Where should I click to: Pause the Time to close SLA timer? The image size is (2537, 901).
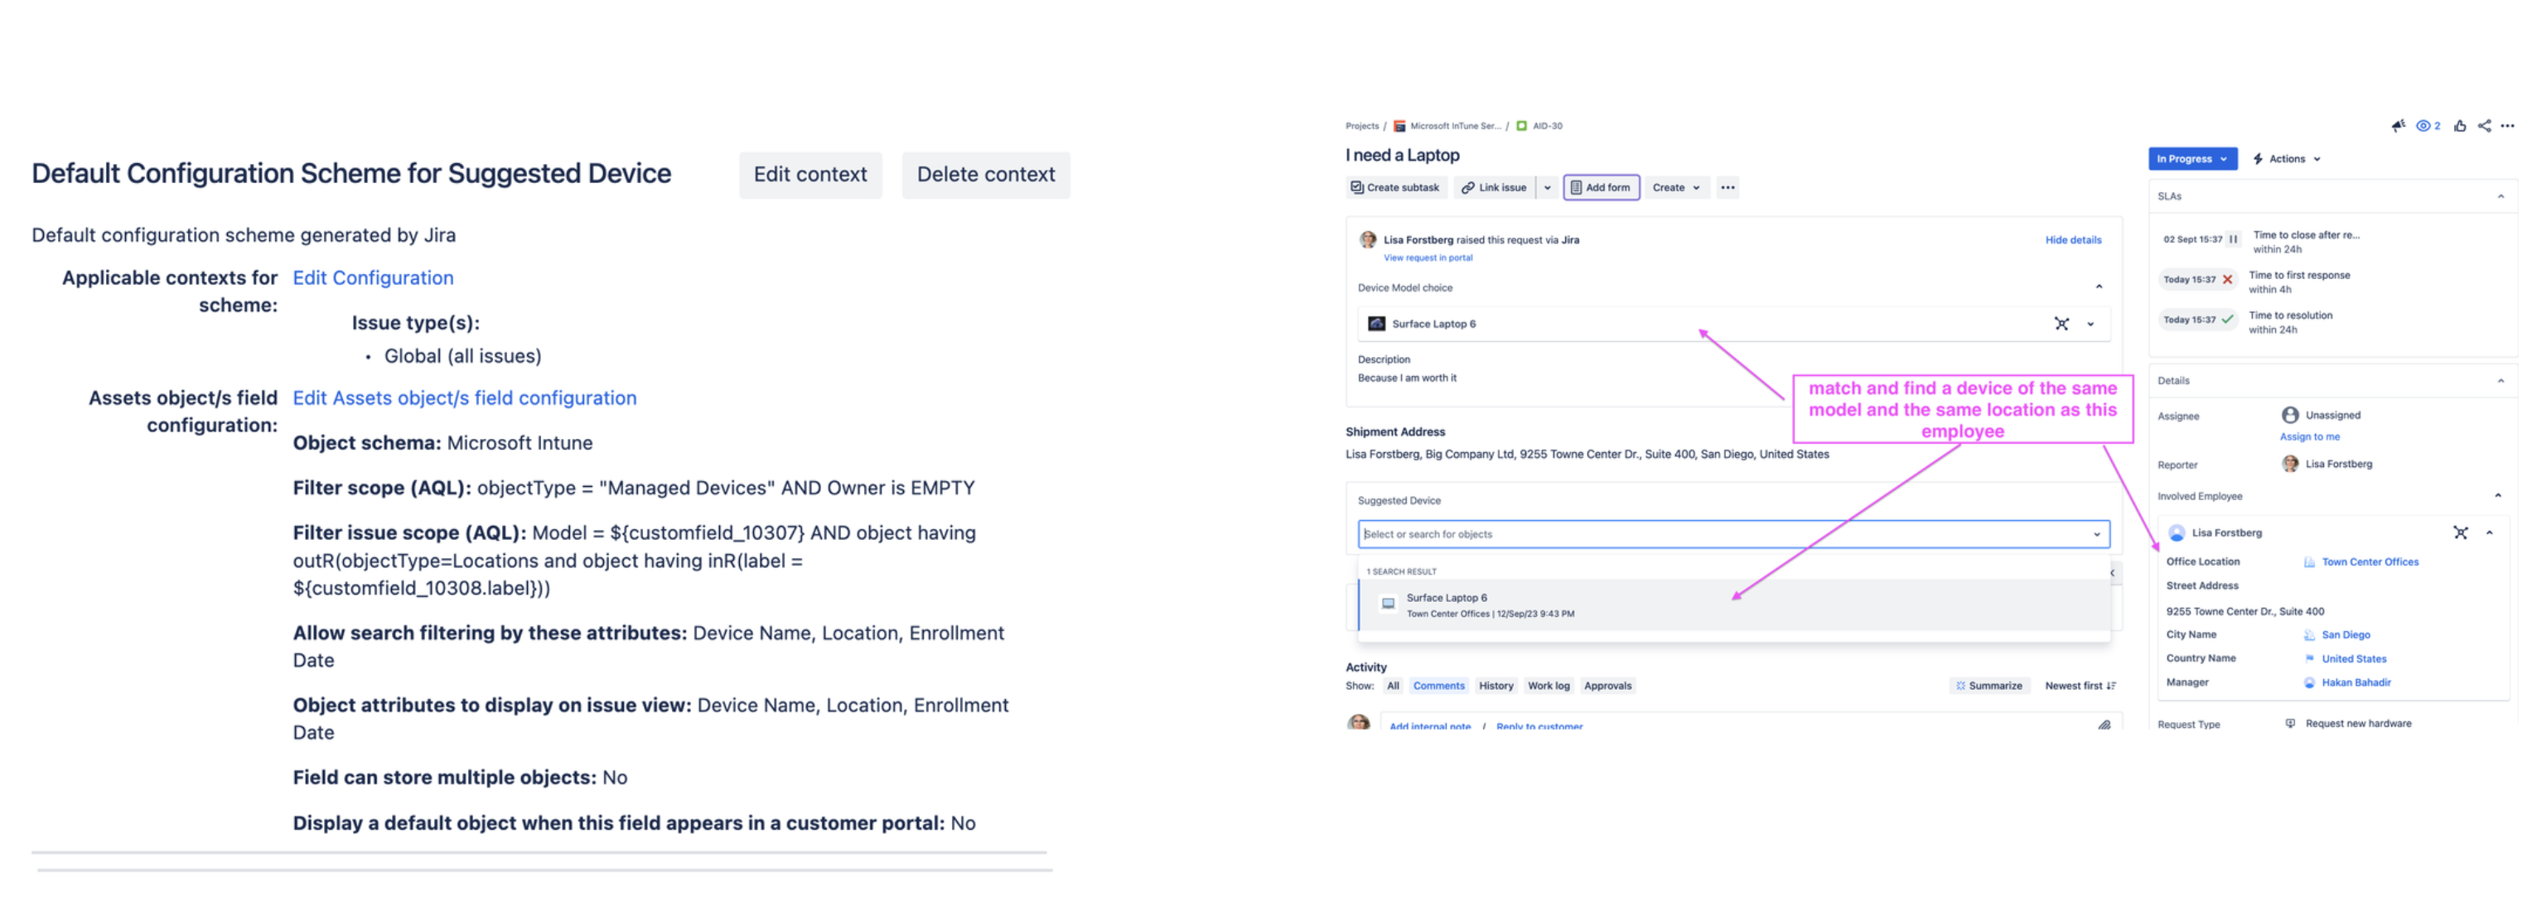coord(2233,238)
